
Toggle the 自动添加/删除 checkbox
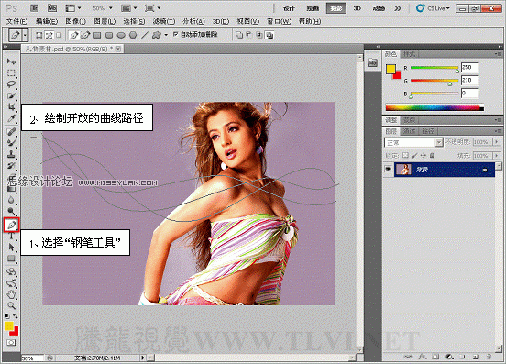click(x=176, y=34)
